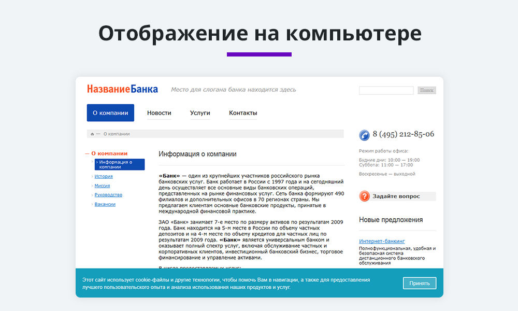Open the Миссия sidebar link
Screen dimensions: 518x311
point(102,186)
